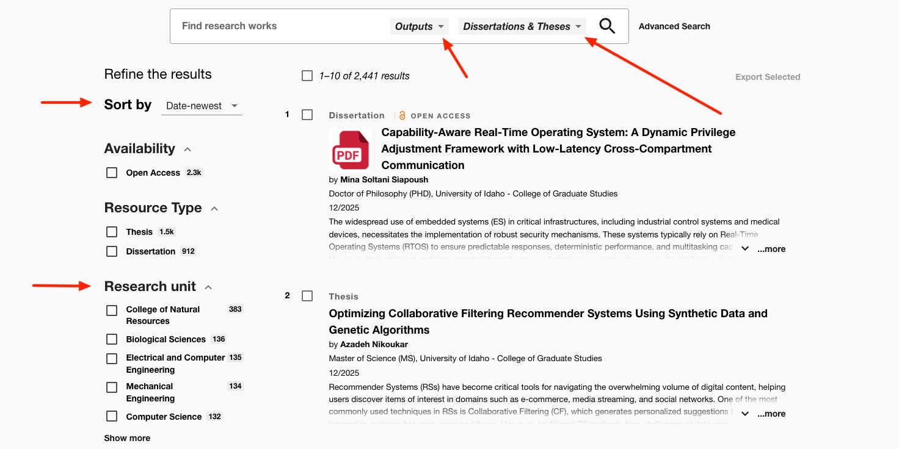Open the PDF icon of first dissertation
The width and height of the screenshot is (899, 449).
350,150
